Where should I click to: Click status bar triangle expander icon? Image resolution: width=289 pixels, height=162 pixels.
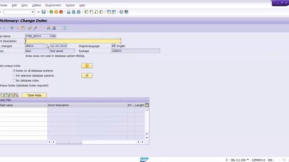pyautogui.click(x=227, y=160)
